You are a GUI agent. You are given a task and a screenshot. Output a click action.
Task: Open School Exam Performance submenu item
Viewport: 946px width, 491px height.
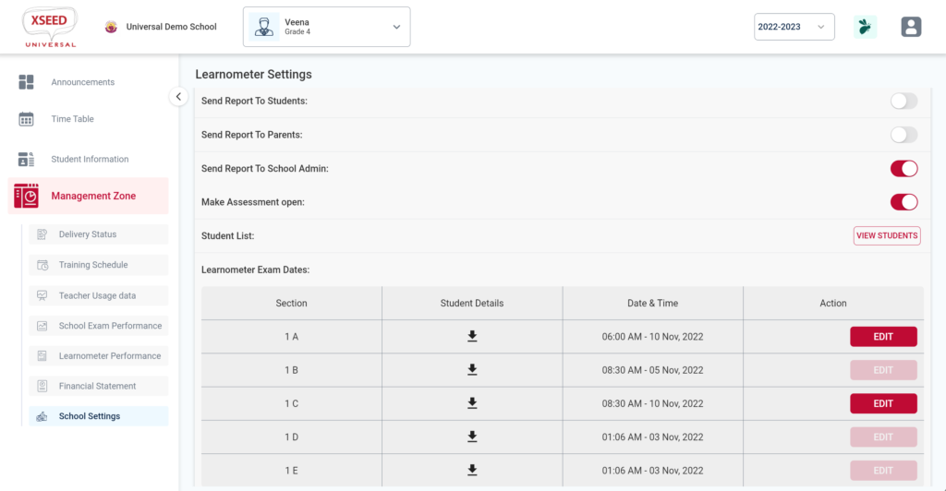(98, 326)
